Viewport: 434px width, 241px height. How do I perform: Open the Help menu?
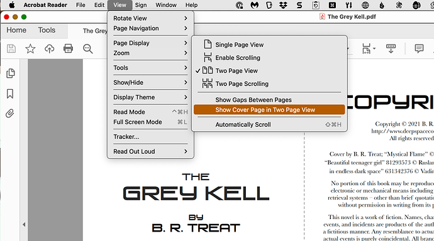coord(191,5)
